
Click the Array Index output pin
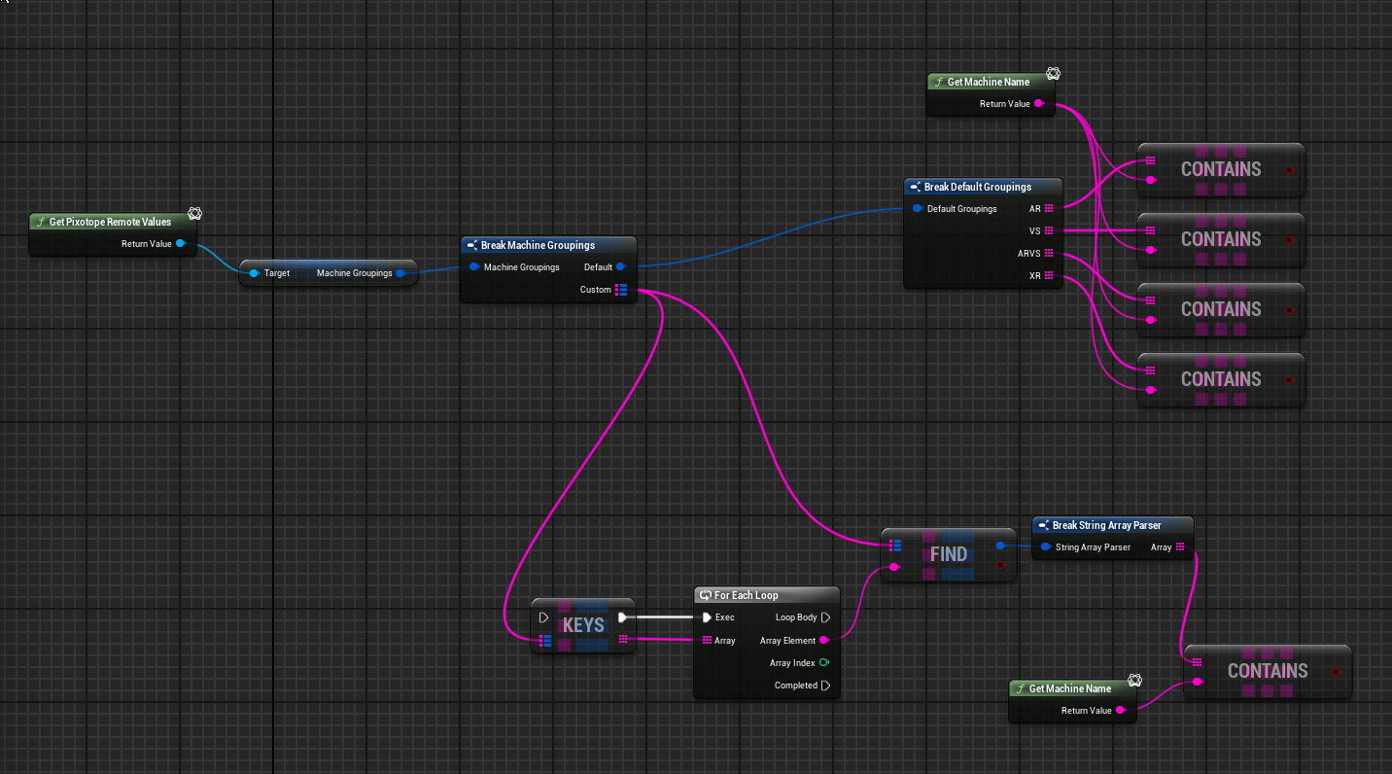pos(824,663)
